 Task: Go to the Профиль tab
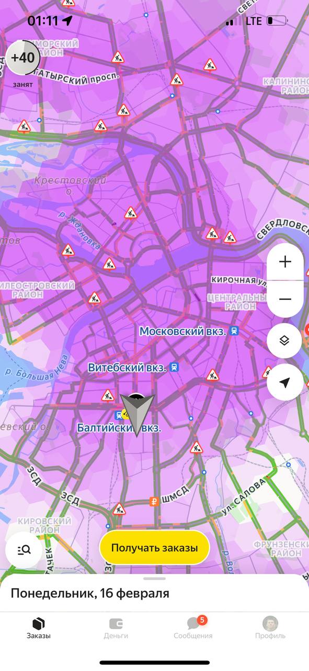[270, 629]
